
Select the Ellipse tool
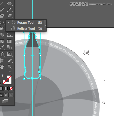[9, 4]
